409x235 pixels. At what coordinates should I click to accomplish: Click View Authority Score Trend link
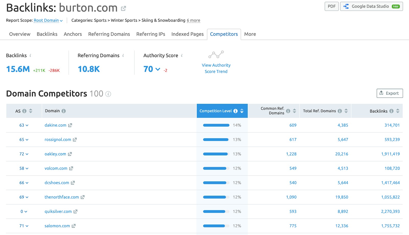click(216, 68)
